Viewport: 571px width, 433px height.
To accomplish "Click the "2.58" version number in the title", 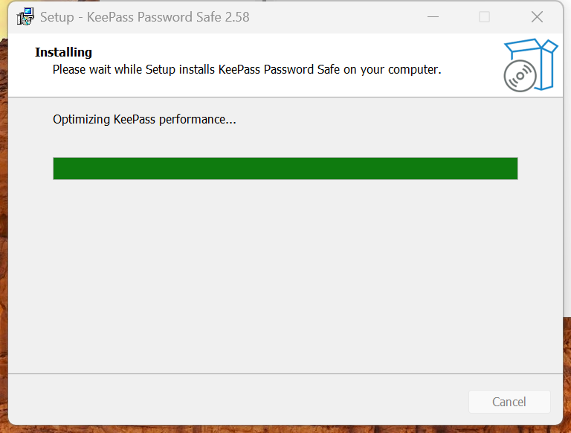I will point(236,16).
